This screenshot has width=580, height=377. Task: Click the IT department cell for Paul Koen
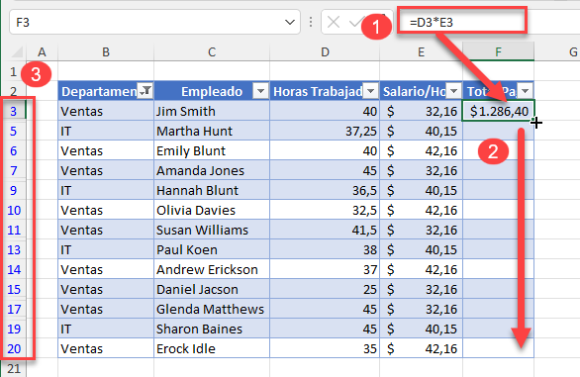(x=106, y=249)
